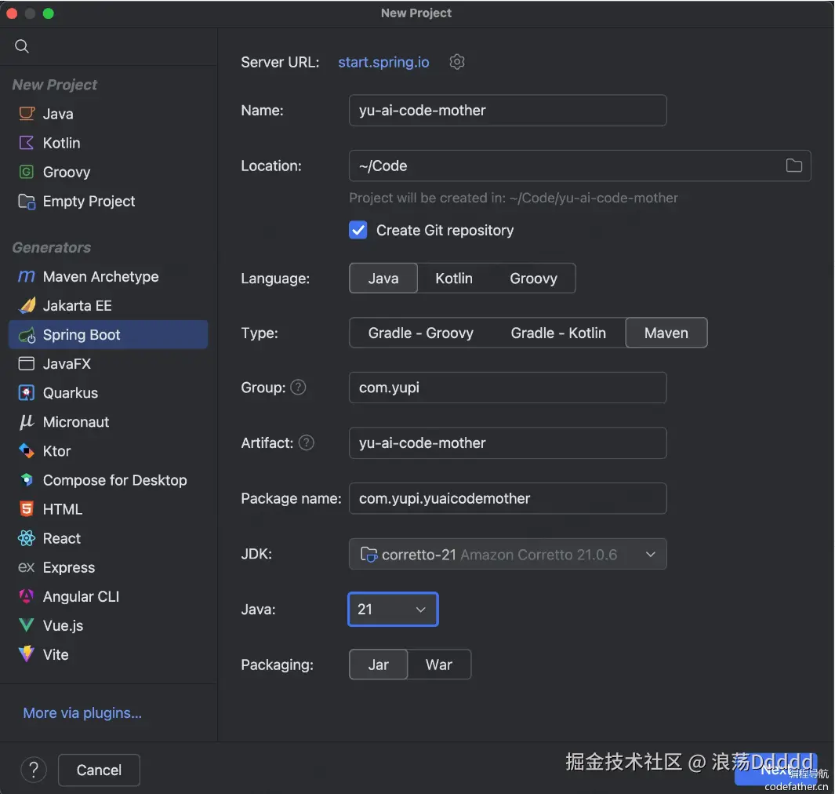Click the Jakarta EE sail icon
The height and width of the screenshot is (794, 835).
27,305
